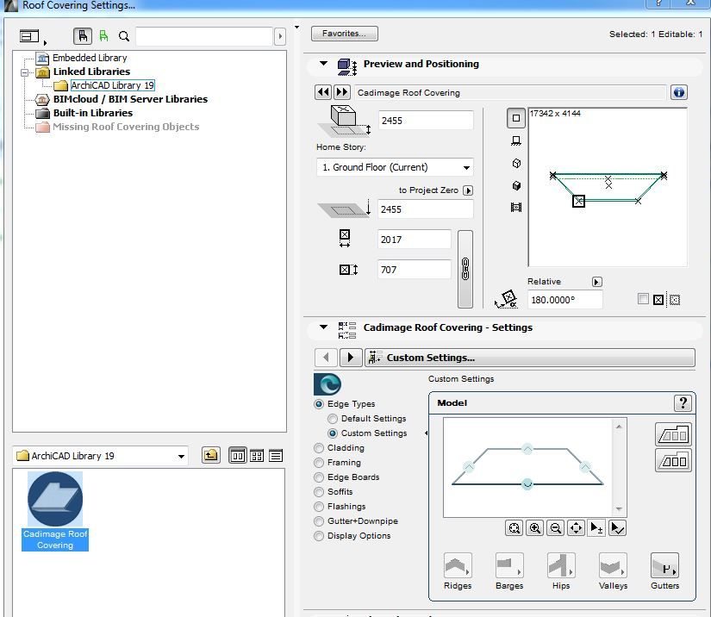Viewport: 711px width, 617px height.
Task: Collapse the Preview and Positioning panel
Action: 324,64
